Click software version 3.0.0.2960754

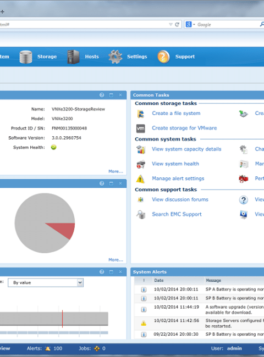(67, 138)
